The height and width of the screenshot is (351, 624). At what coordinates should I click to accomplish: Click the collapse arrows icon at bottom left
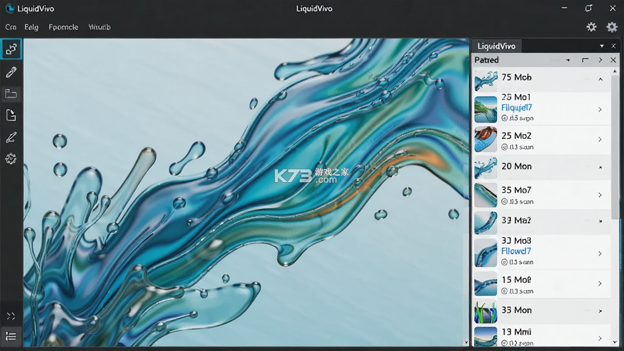pos(11,316)
